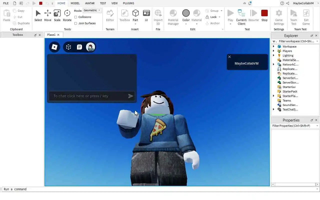
Task: Close the MaybeCollabVM player list
Action: 229,57
